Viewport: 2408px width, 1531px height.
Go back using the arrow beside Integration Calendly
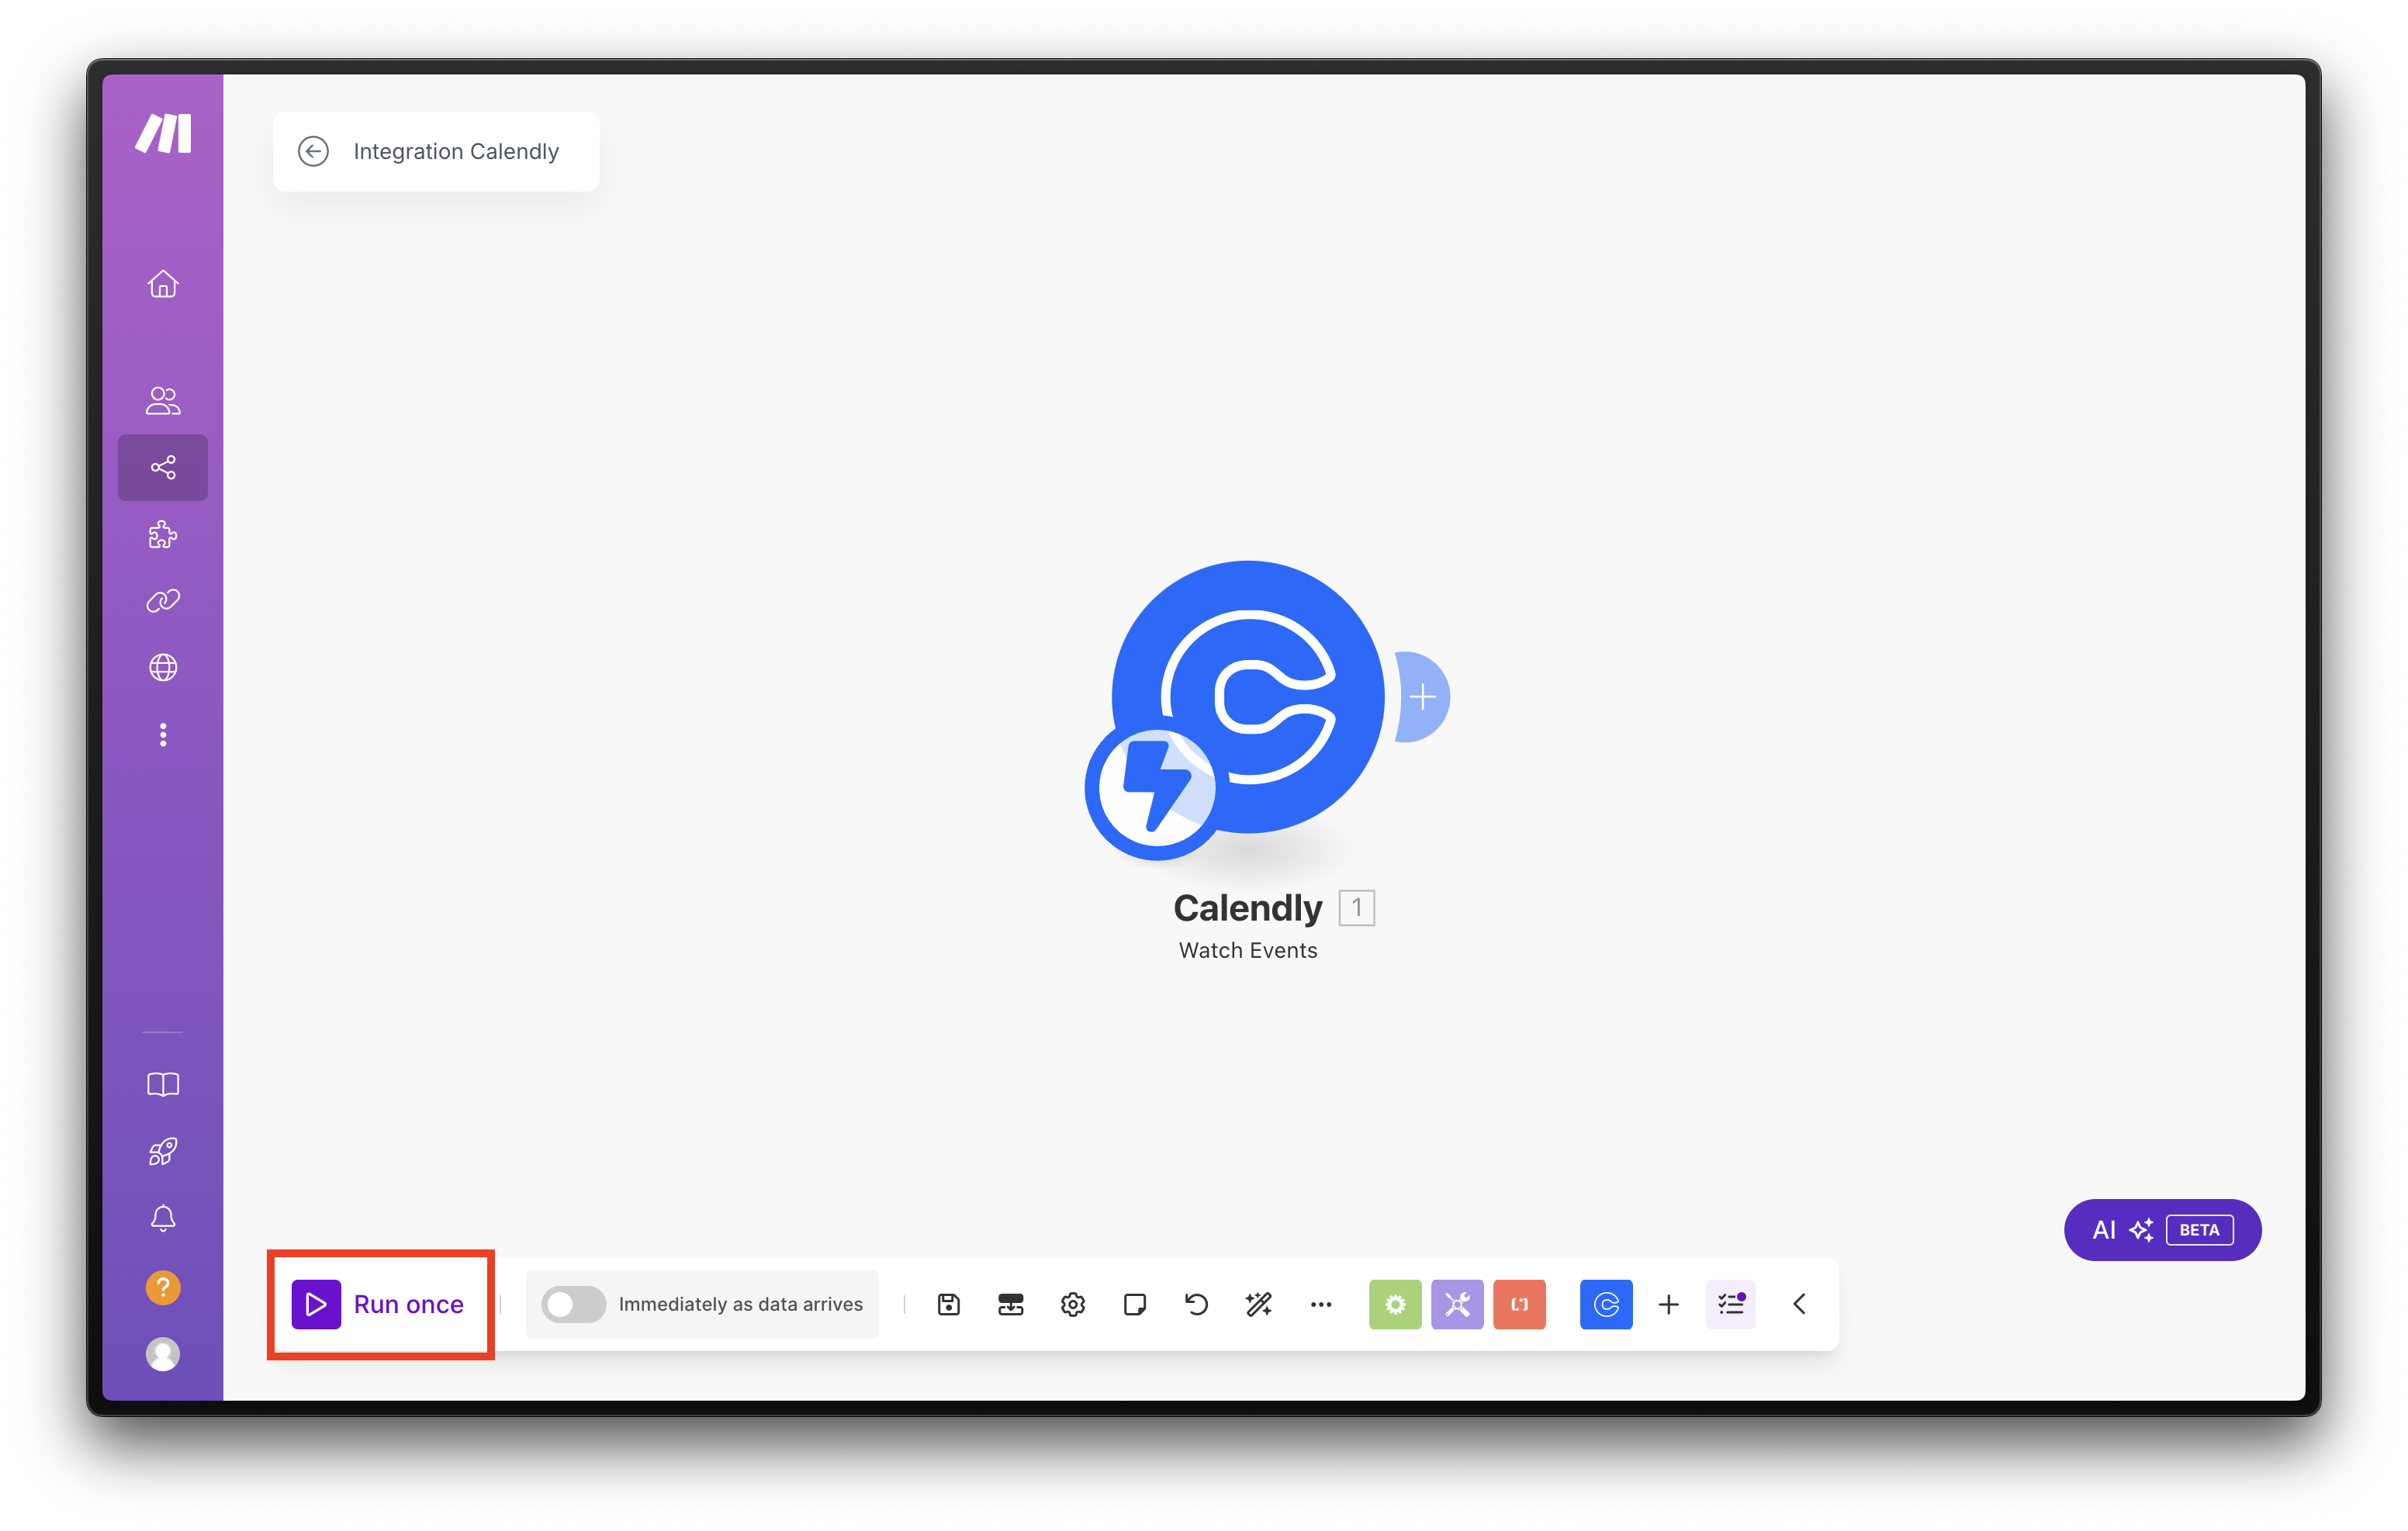[x=313, y=151]
